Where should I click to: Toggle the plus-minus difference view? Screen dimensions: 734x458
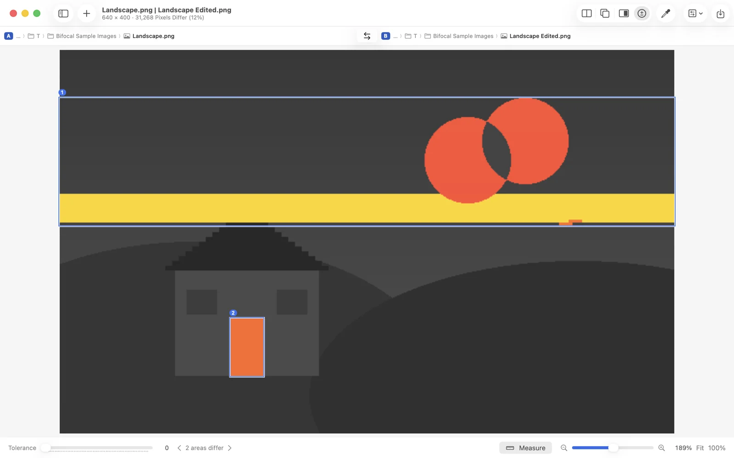click(x=642, y=13)
